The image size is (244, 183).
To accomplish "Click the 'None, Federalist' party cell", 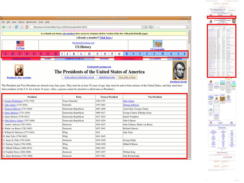I will point(79,101).
